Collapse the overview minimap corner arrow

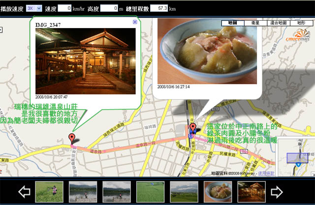point(313,174)
